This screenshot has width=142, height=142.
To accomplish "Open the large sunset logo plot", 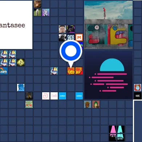I will click(x=109, y=75).
